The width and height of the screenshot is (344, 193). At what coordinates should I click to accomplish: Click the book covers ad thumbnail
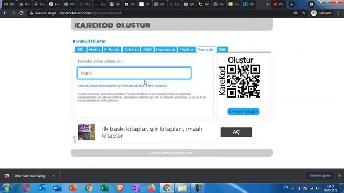click(87, 132)
